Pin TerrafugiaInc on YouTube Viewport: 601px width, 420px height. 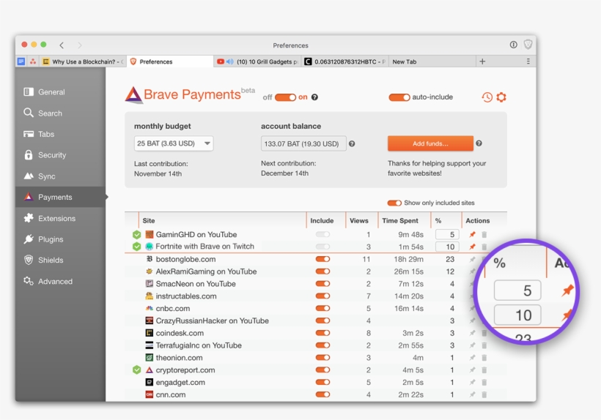[472, 345]
